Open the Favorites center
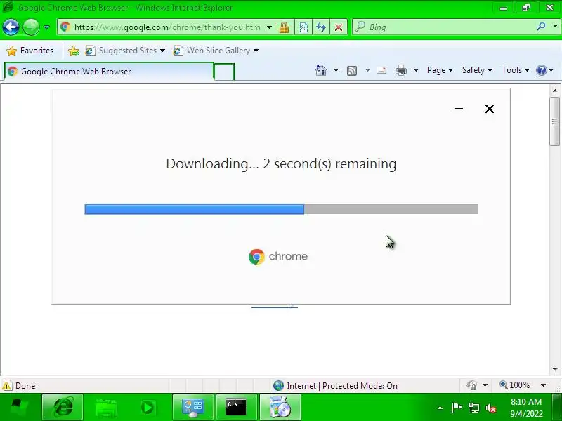Viewport: 562px width, 421px height. click(x=30, y=51)
